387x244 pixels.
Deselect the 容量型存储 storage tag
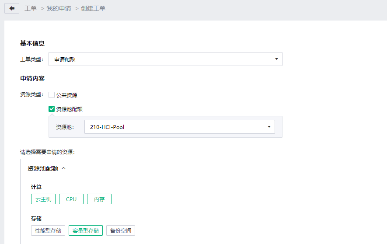pyautogui.click(x=86, y=231)
